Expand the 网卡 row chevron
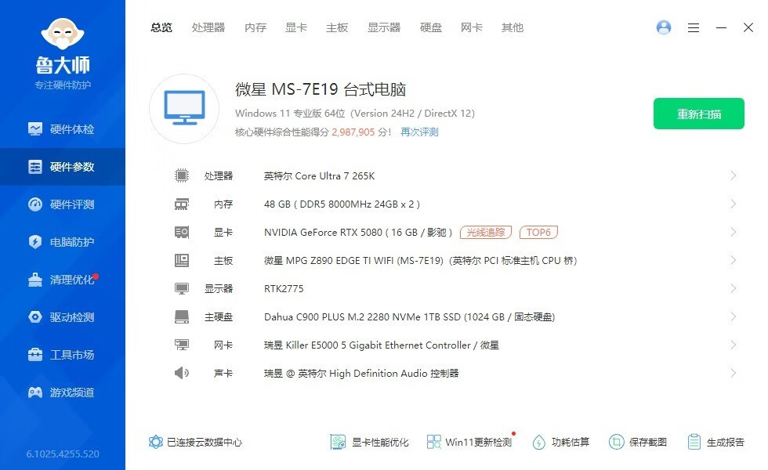Screen dimensions: 768x470 (x=734, y=345)
